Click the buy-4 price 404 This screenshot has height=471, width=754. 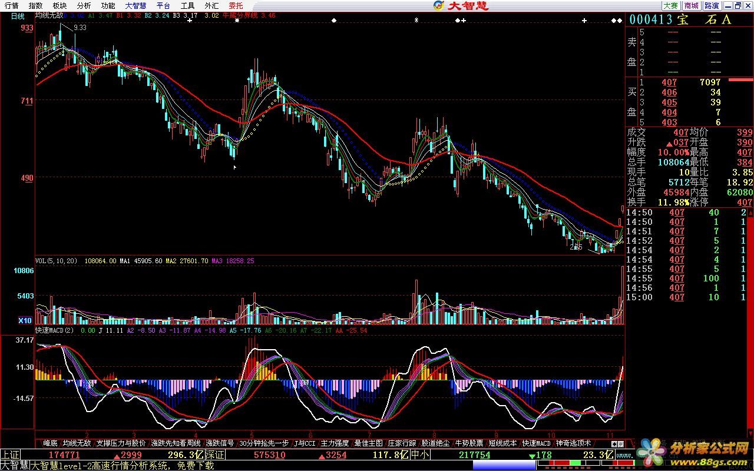tap(669, 112)
